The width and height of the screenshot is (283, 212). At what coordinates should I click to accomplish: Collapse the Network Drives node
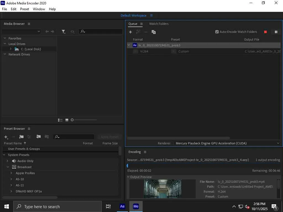[x=5, y=54]
